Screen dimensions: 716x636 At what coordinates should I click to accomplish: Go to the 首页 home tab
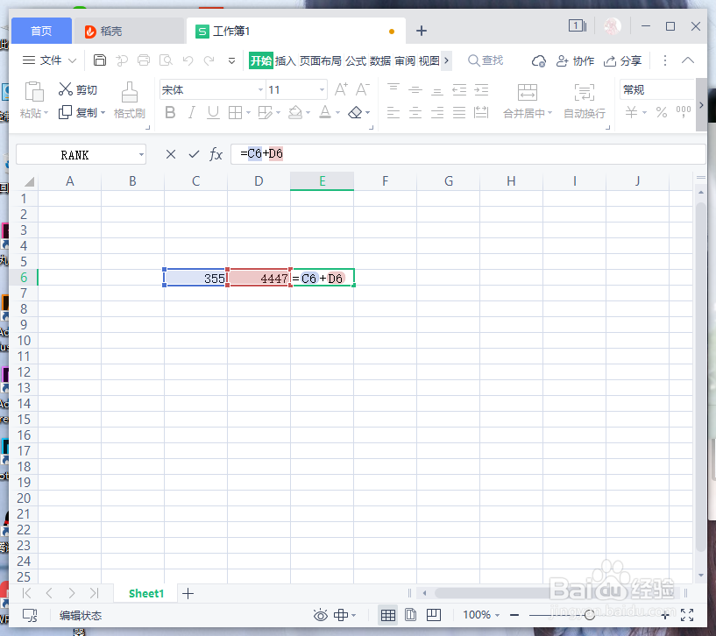click(41, 31)
